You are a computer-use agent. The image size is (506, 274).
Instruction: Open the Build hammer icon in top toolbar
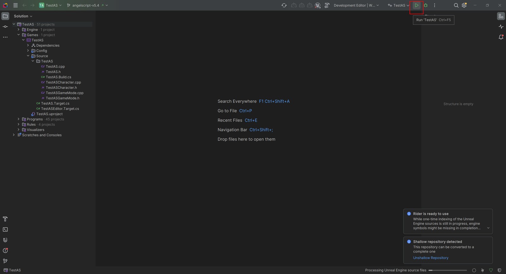click(327, 5)
